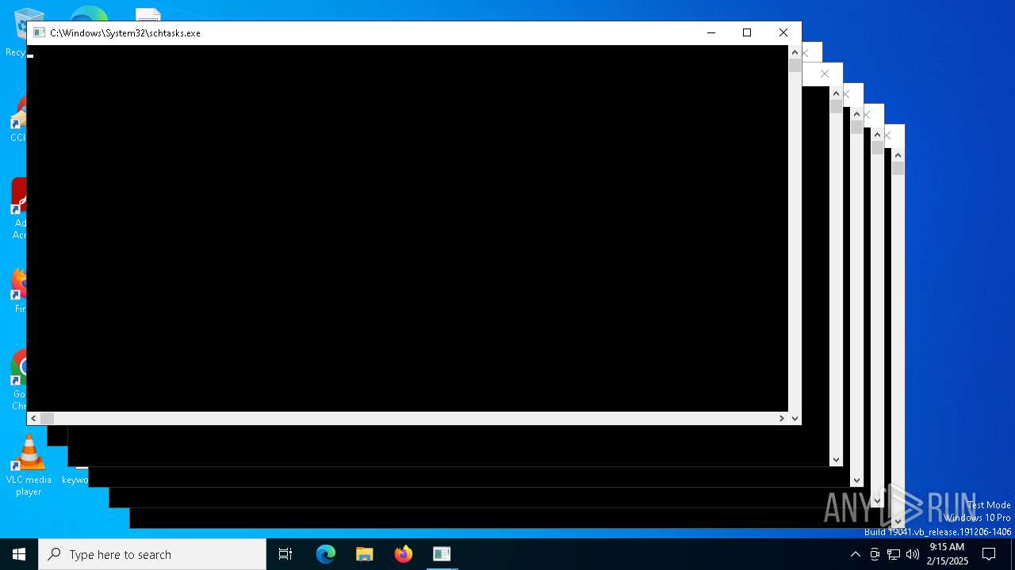This screenshot has width=1015, height=570.
Task: Minimize the schtasks.exe console window
Action: coord(711,32)
